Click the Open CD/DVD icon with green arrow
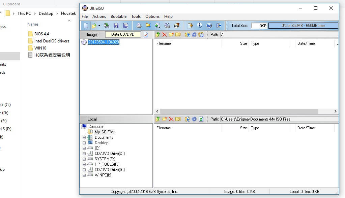Viewport: 345px width, 198px height. [x=107, y=26]
